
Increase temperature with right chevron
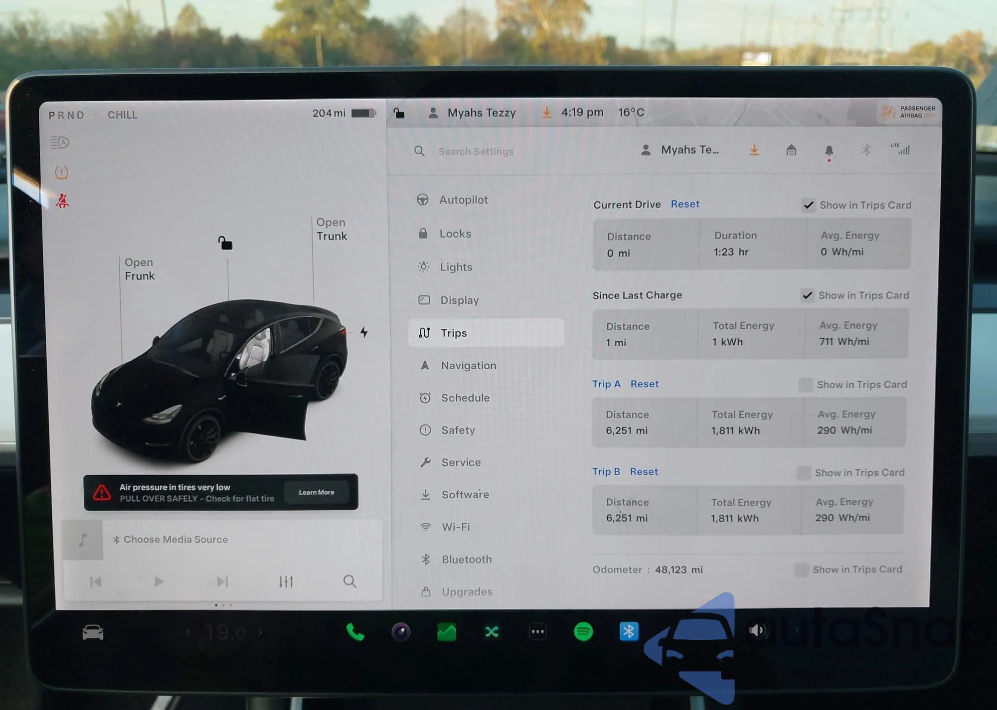(x=260, y=632)
